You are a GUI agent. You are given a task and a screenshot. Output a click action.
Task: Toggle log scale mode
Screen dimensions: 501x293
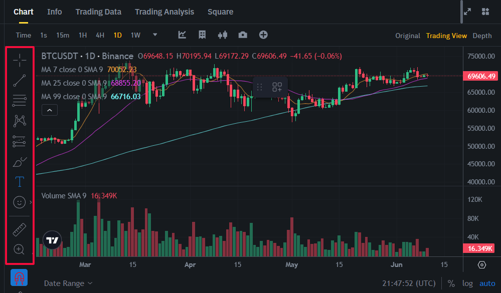coord(467,283)
